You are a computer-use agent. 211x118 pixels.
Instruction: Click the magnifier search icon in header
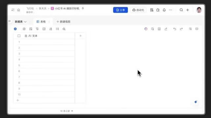(181, 10)
